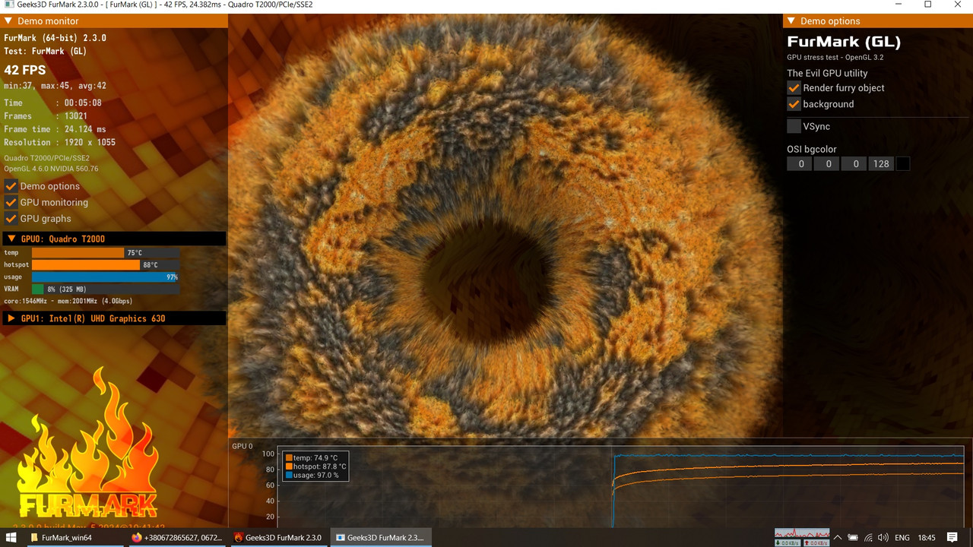
Task: Click the Resolution 1920 x 1055 row
Action: (x=59, y=142)
